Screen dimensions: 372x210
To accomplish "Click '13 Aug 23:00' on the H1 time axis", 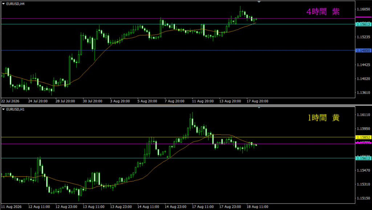I will (121, 207).
